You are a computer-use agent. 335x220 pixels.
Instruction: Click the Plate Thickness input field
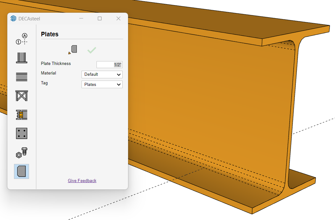tap(110, 65)
